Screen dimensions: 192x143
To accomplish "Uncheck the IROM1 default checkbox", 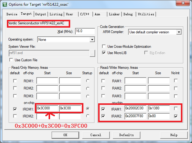I will [15, 109].
